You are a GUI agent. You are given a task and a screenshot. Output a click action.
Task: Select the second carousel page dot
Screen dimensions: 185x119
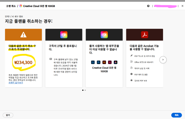point(85,90)
